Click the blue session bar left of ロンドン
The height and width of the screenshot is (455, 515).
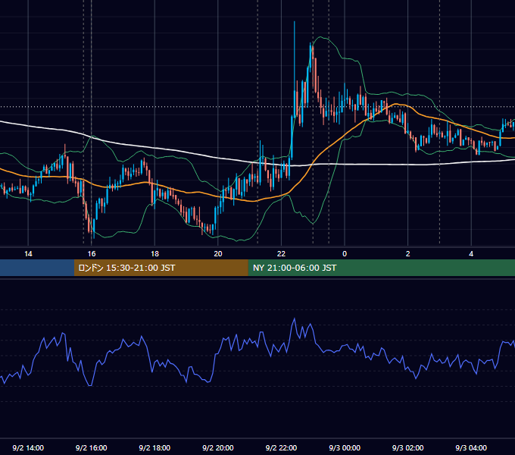click(x=37, y=268)
